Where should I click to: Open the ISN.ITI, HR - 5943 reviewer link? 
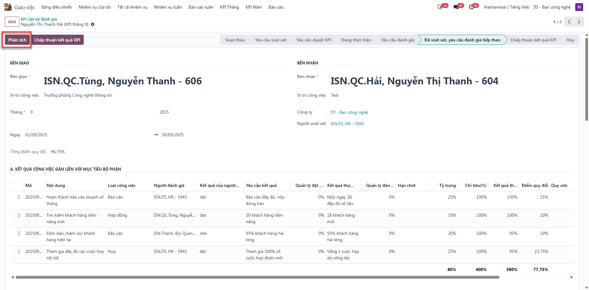[347, 124]
